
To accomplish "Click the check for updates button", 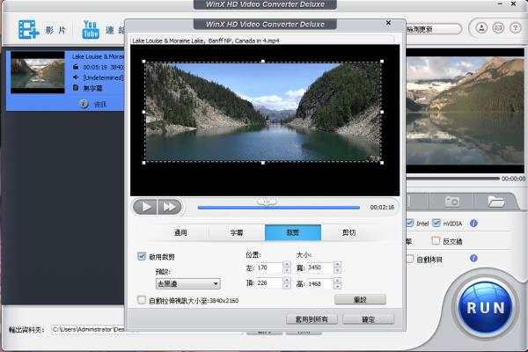I will [x=433, y=29].
